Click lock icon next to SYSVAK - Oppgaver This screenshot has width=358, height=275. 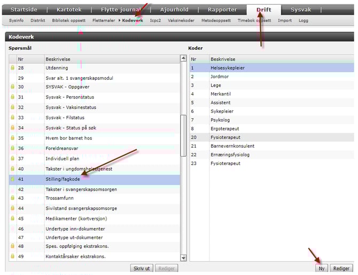[x=13, y=87]
